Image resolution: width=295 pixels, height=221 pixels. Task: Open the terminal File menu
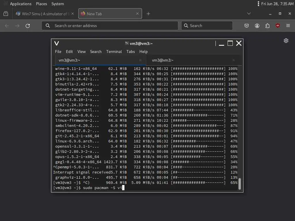(x=58, y=52)
